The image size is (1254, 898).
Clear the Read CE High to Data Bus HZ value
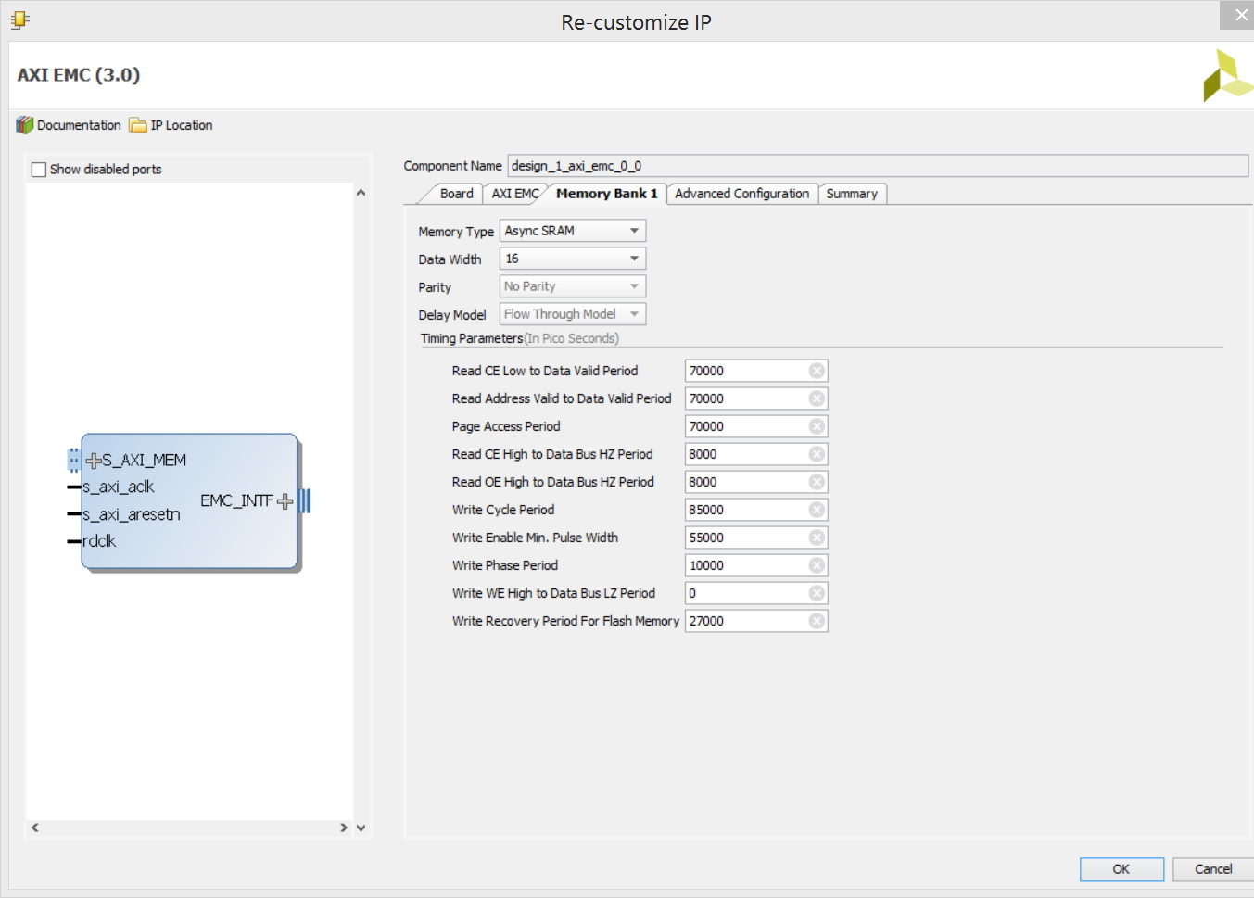coord(817,454)
